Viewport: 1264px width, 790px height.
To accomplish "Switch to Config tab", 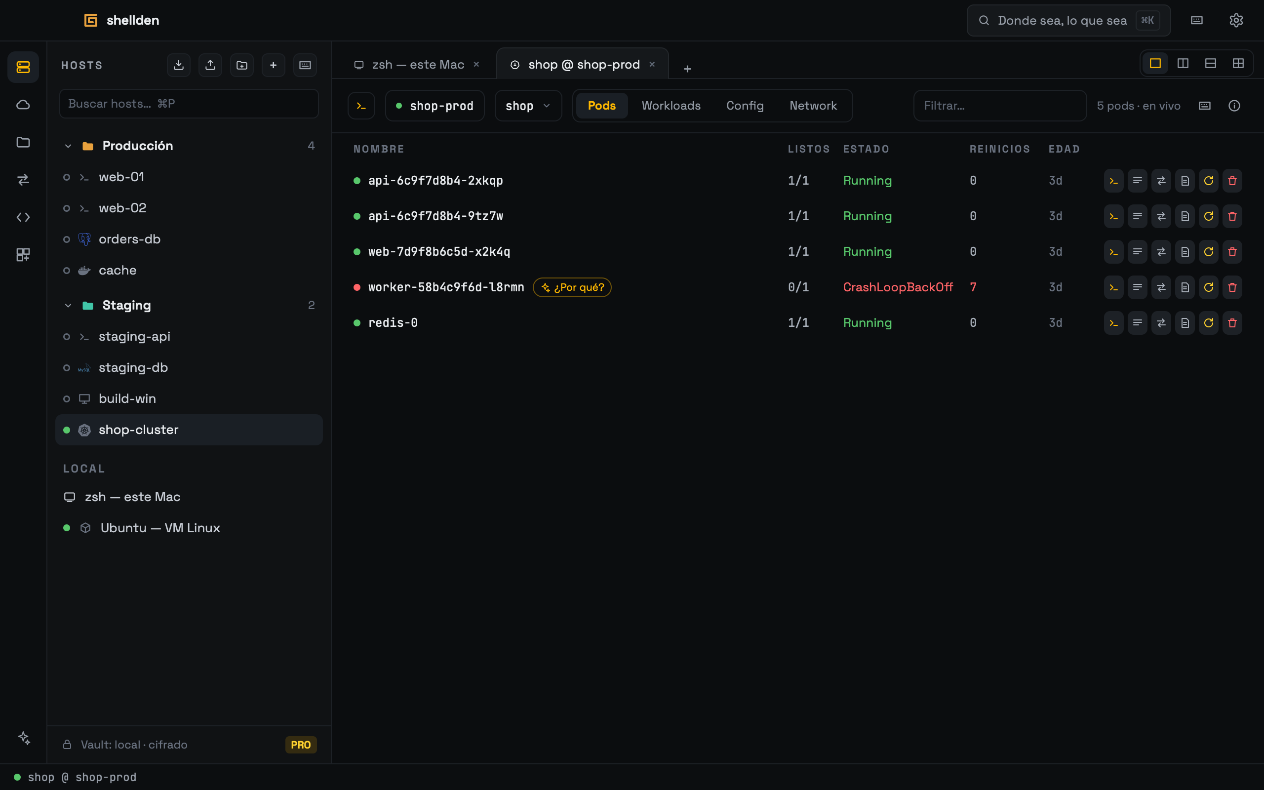I will tap(745, 106).
